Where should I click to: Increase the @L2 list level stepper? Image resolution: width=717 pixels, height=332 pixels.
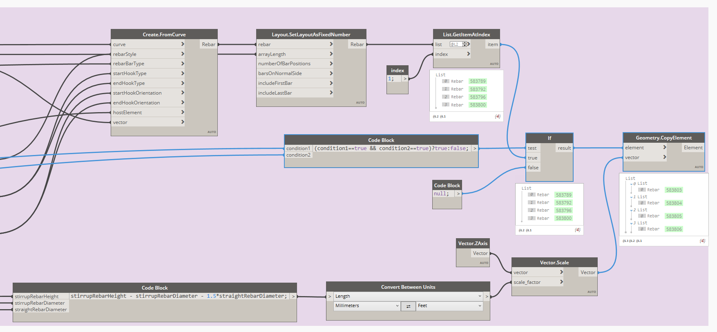[465, 43]
